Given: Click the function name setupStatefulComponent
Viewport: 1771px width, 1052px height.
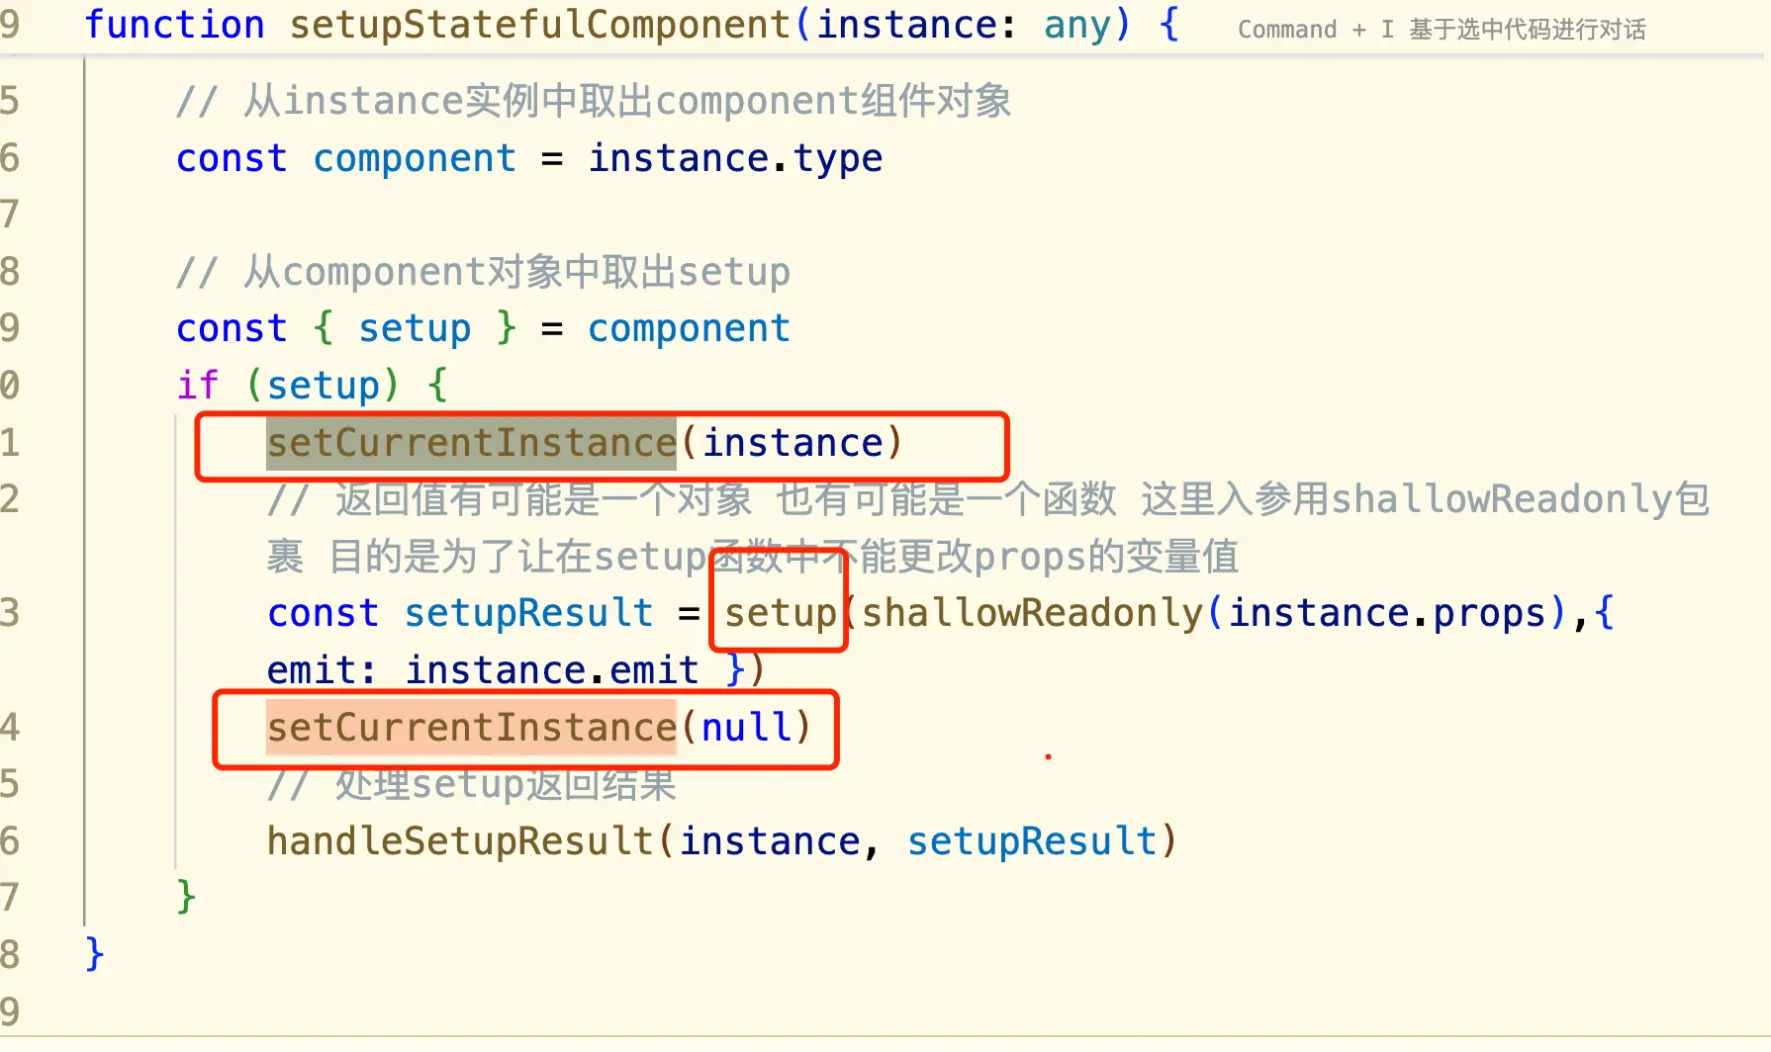Looking at the screenshot, I should [540, 25].
